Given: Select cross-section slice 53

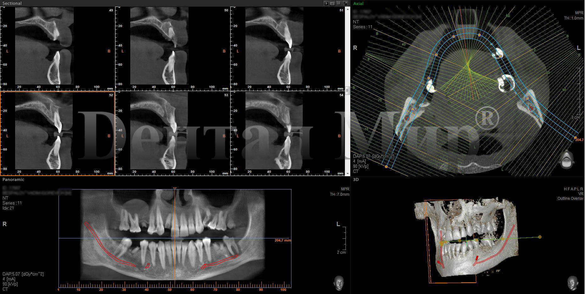Looking at the screenshot, I should [173, 133].
